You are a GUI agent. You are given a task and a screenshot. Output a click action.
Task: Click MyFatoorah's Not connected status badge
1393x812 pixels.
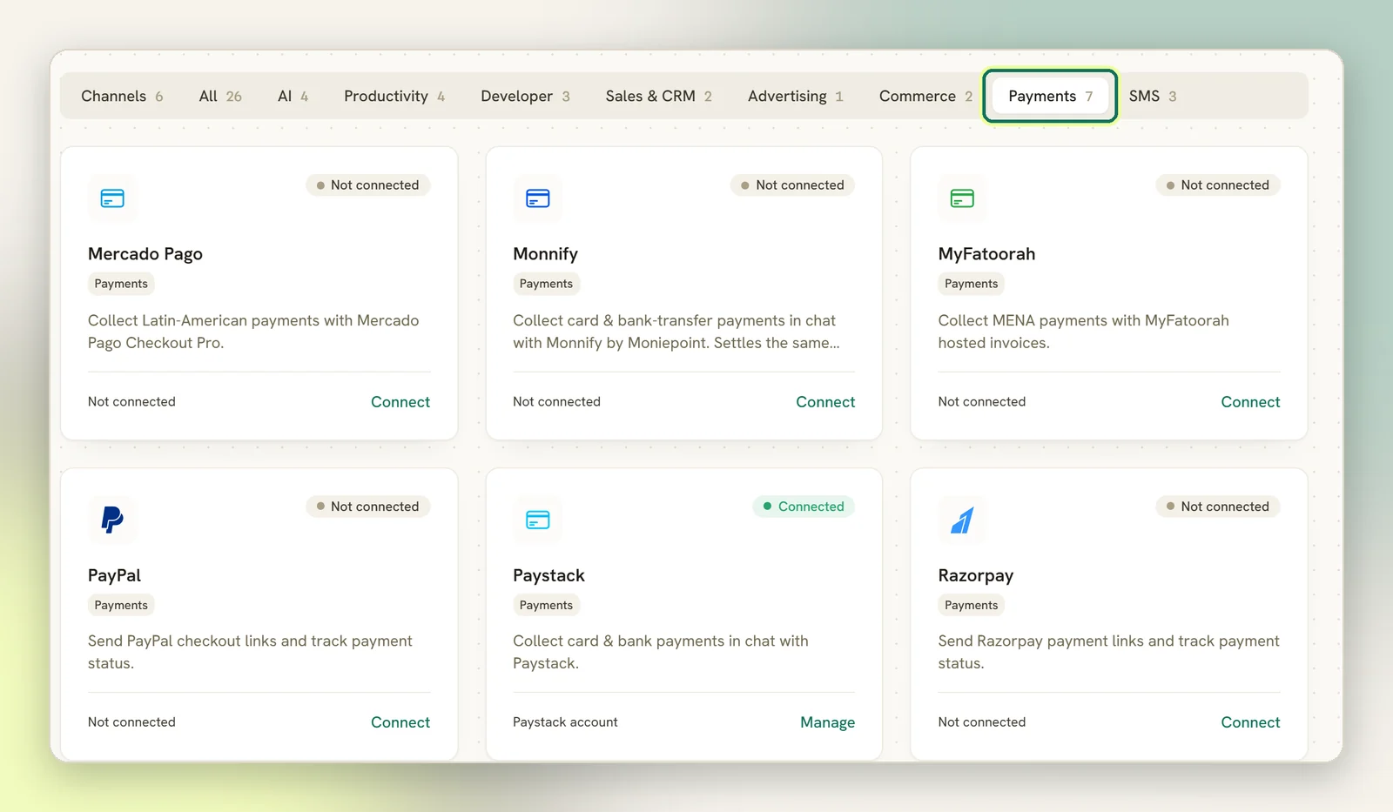coord(1218,185)
